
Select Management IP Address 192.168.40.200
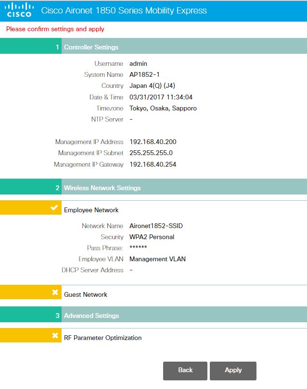153,142
